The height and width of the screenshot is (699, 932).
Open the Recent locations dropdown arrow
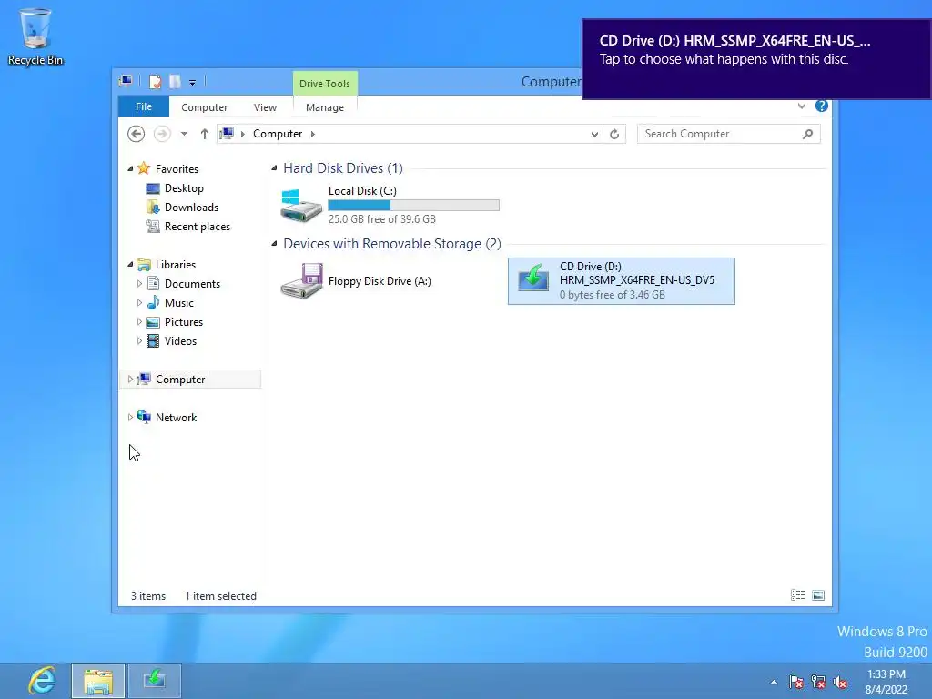tap(184, 134)
